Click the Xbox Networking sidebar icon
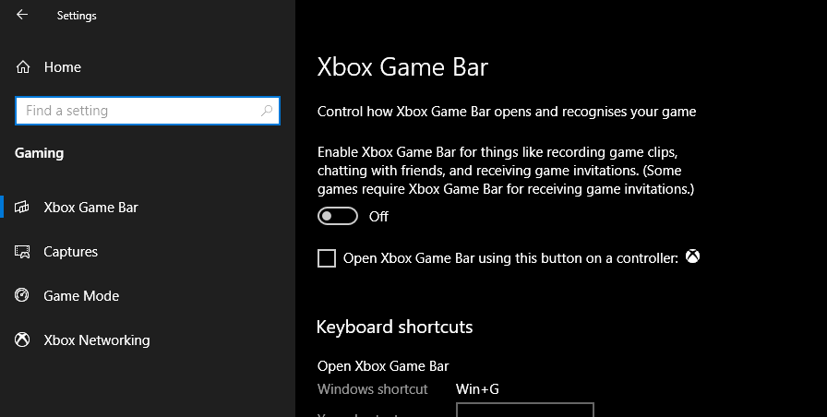 coord(23,340)
